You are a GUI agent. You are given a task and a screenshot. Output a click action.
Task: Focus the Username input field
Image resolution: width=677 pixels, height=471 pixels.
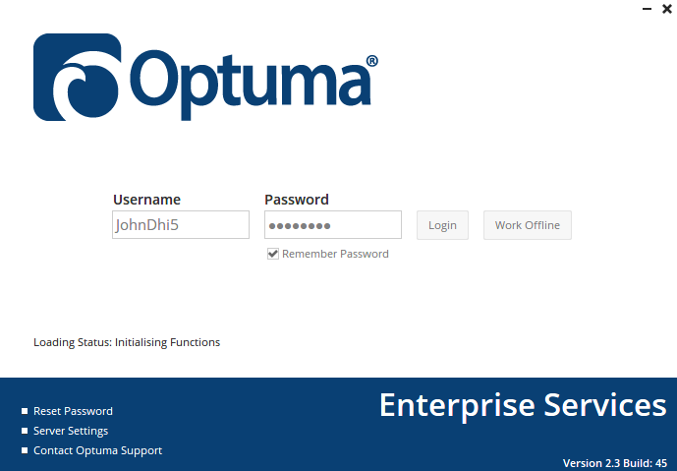(x=181, y=225)
